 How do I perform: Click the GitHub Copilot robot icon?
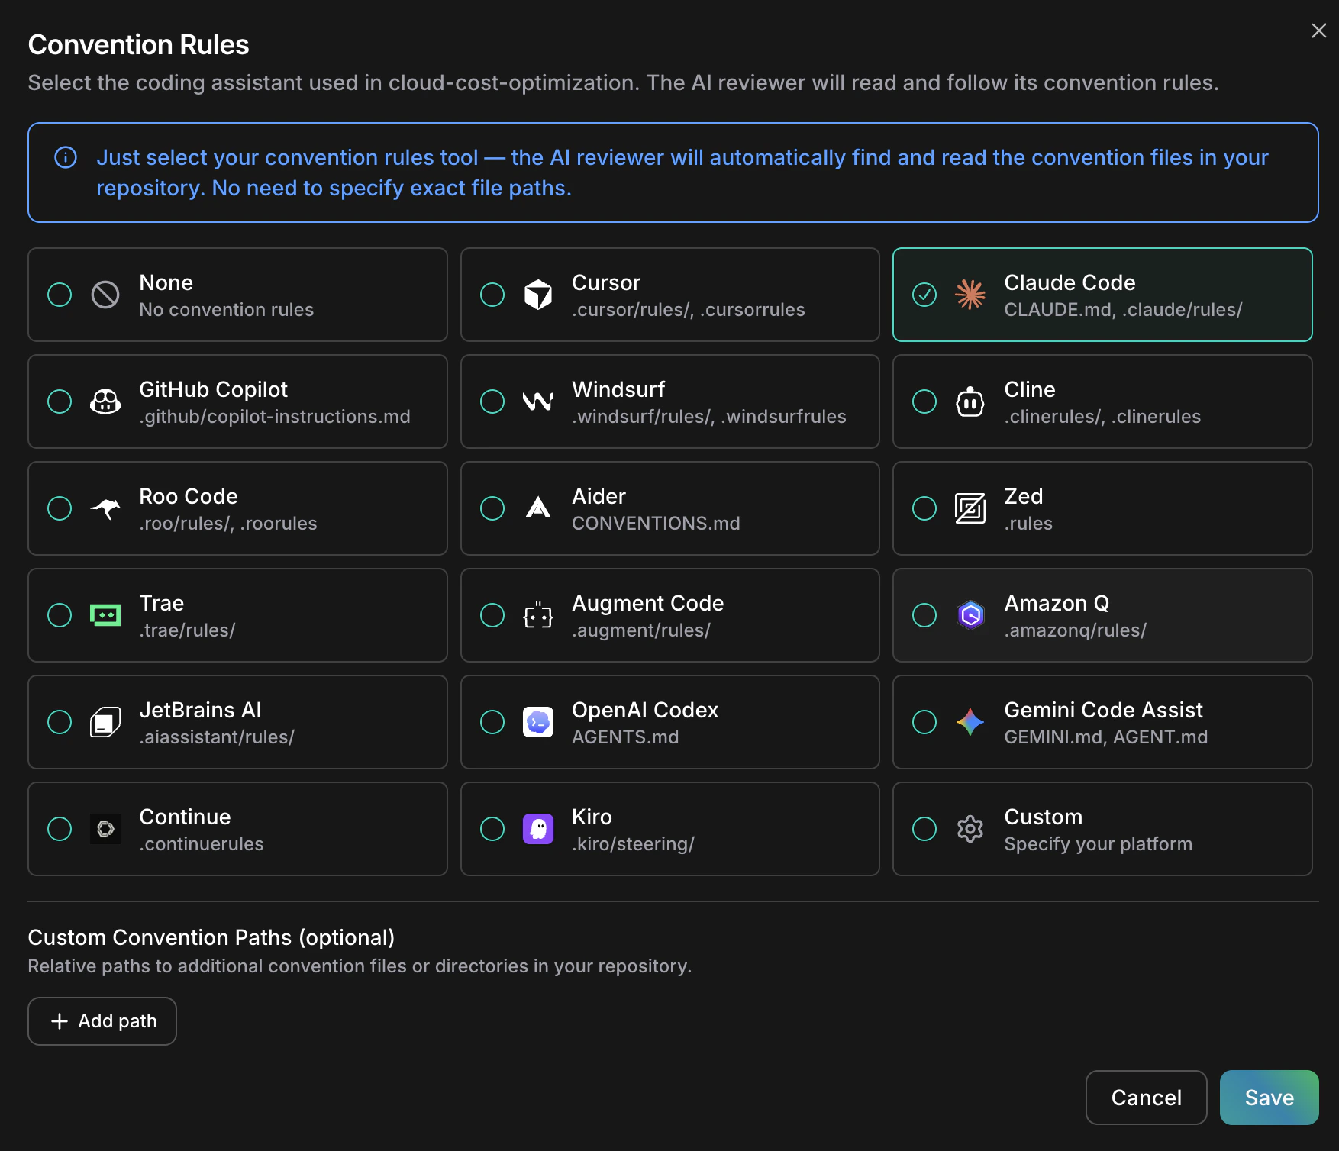pyautogui.click(x=106, y=401)
